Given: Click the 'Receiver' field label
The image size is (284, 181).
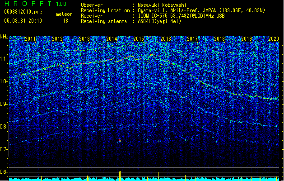Looking at the screenshot, I should point(92,16).
